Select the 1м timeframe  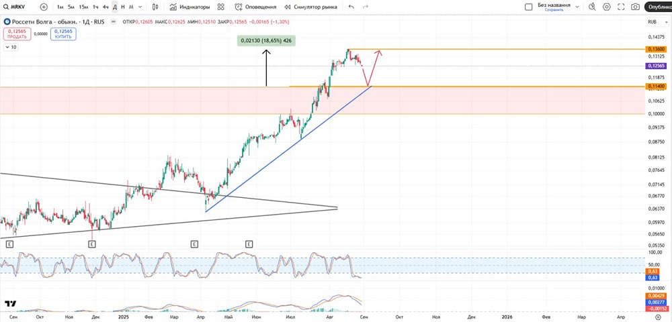60,7
